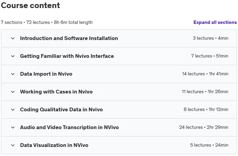
Task: Expand all sections link
Action: (215, 23)
